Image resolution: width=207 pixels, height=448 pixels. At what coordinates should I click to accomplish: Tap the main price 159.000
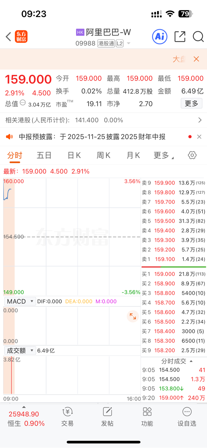pyautogui.click(x=28, y=79)
